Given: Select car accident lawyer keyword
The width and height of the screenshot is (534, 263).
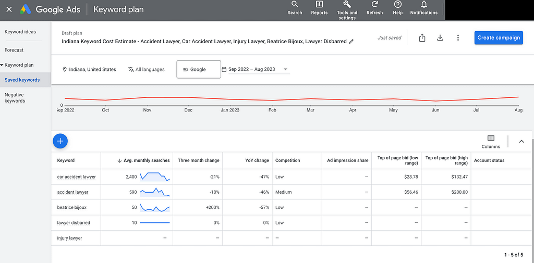Looking at the screenshot, I should [76, 177].
